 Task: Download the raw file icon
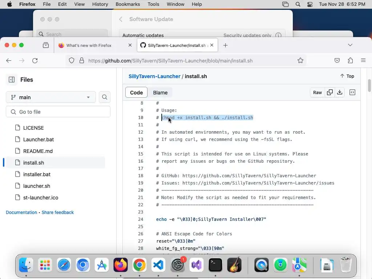tap(340, 93)
